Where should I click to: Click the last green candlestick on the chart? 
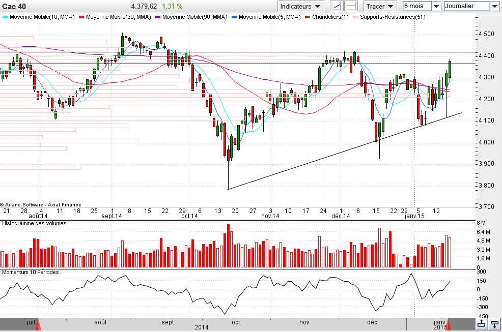pos(450,69)
